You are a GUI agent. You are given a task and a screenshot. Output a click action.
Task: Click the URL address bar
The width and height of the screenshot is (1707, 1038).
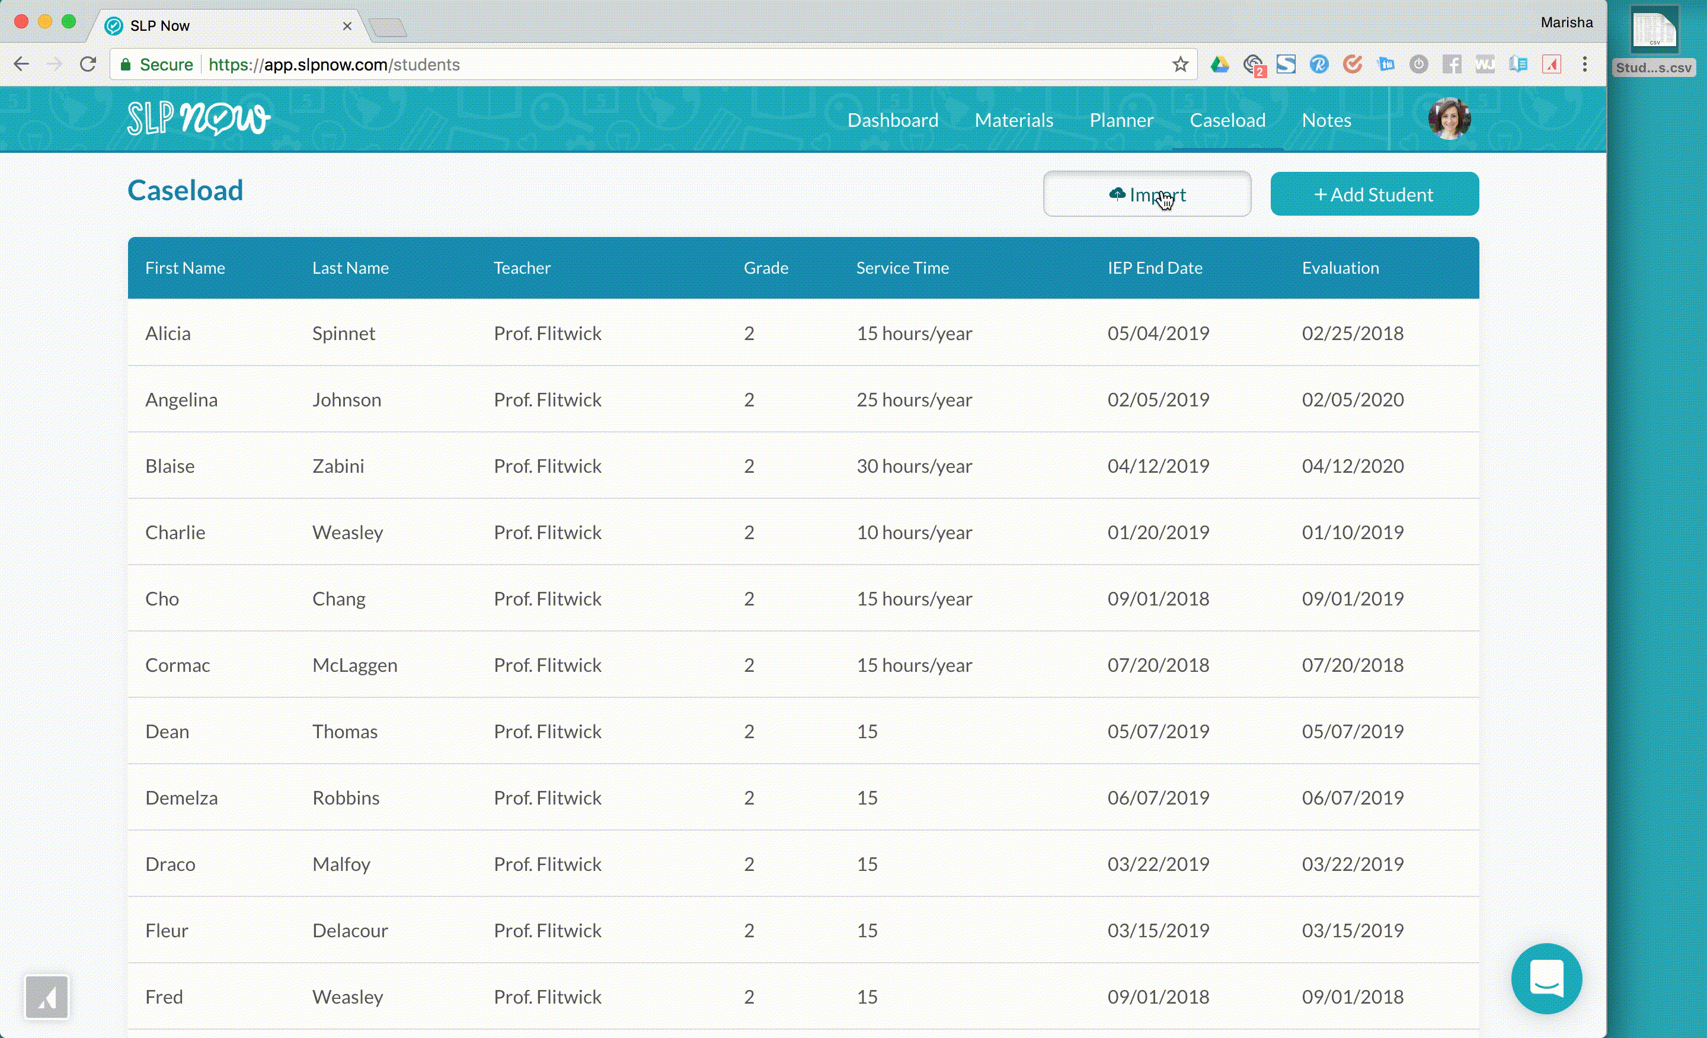(624, 65)
